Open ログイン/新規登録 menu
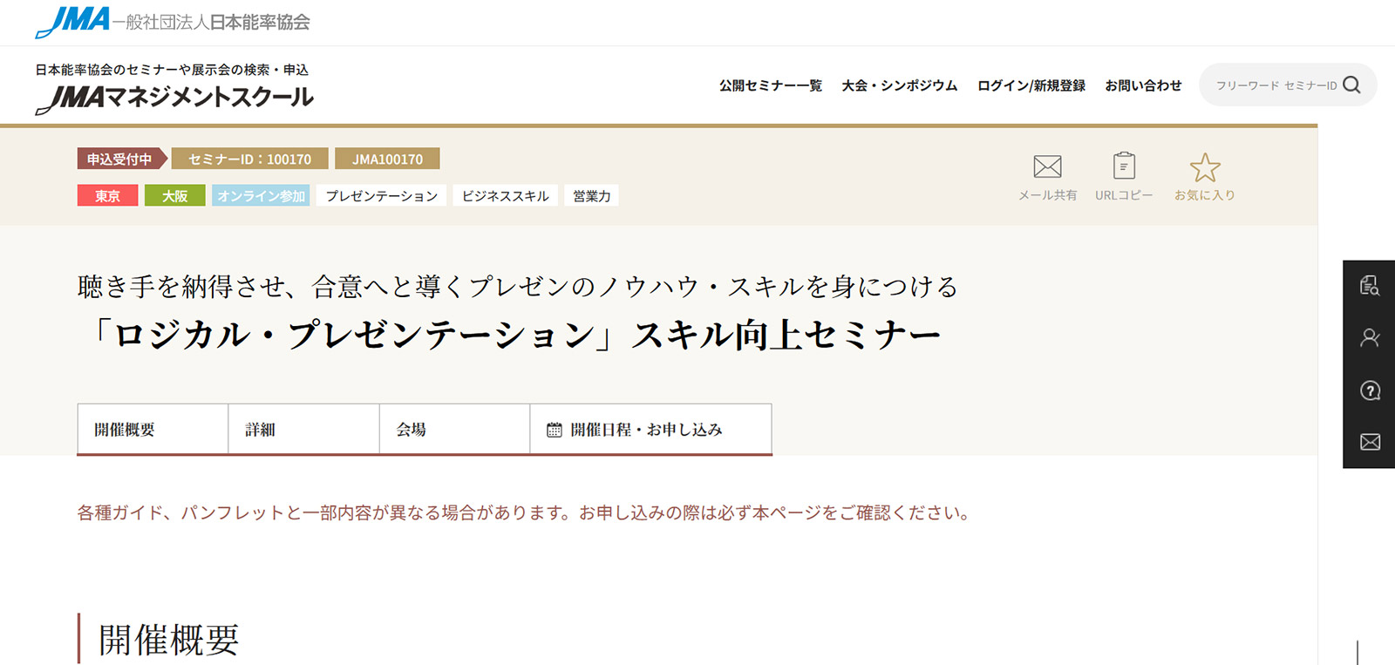Viewport: 1395px width, 665px height. point(1031,85)
